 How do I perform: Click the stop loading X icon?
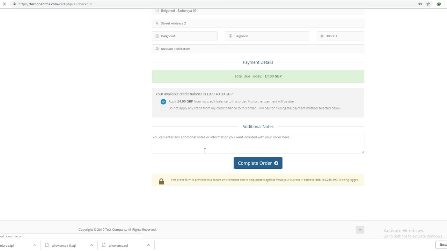tap(5, 4)
